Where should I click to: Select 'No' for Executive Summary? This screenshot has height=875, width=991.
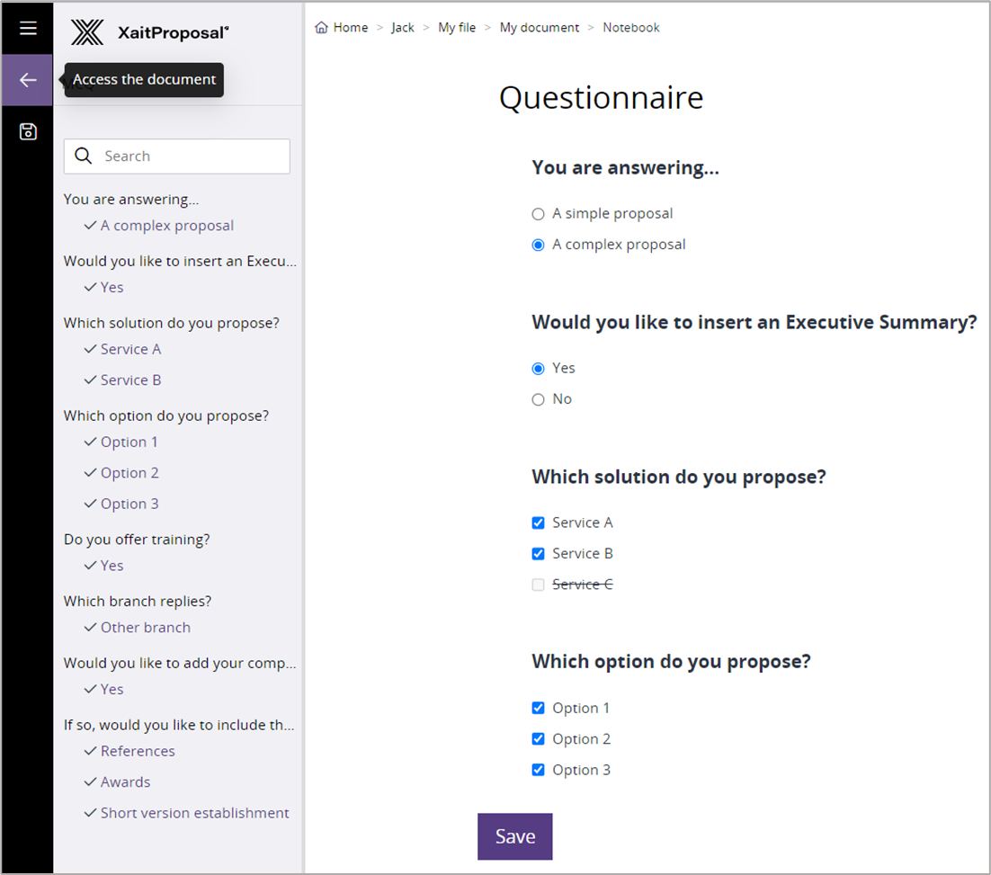539,399
